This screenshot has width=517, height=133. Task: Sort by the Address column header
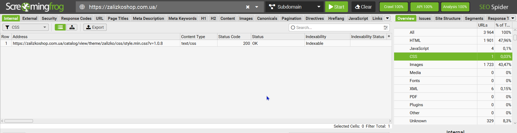tap(96, 36)
